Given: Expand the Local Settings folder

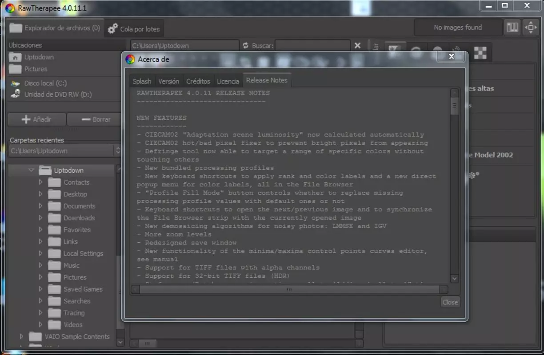Looking at the screenshot, I should point(41,253).
